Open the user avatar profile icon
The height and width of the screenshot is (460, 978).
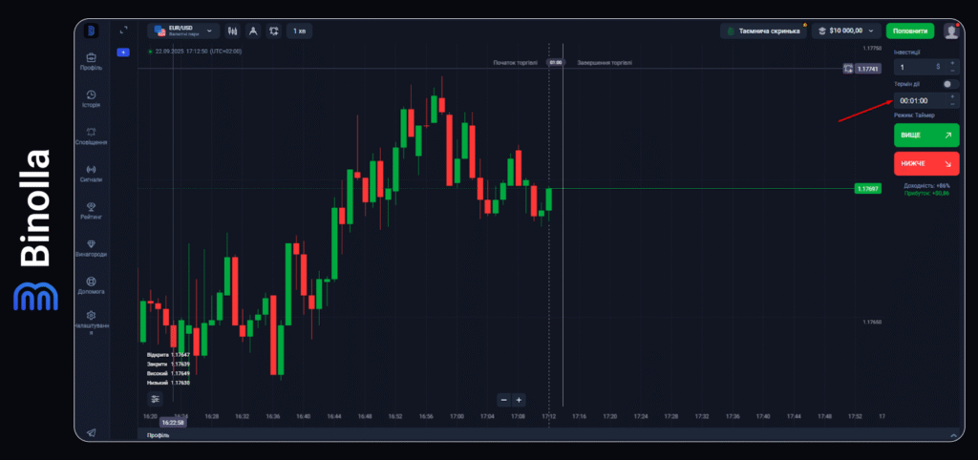[x=951, y=31]
